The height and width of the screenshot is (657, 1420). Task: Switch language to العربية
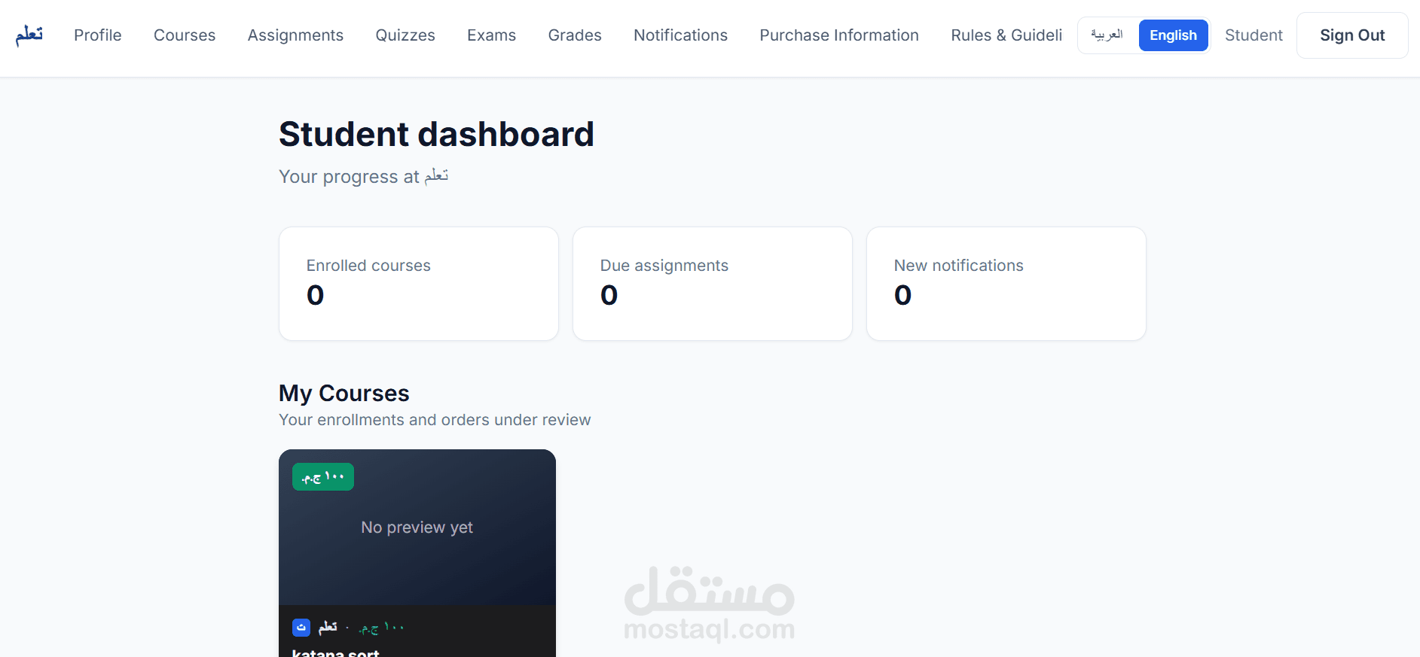(x=1107, y=35)
